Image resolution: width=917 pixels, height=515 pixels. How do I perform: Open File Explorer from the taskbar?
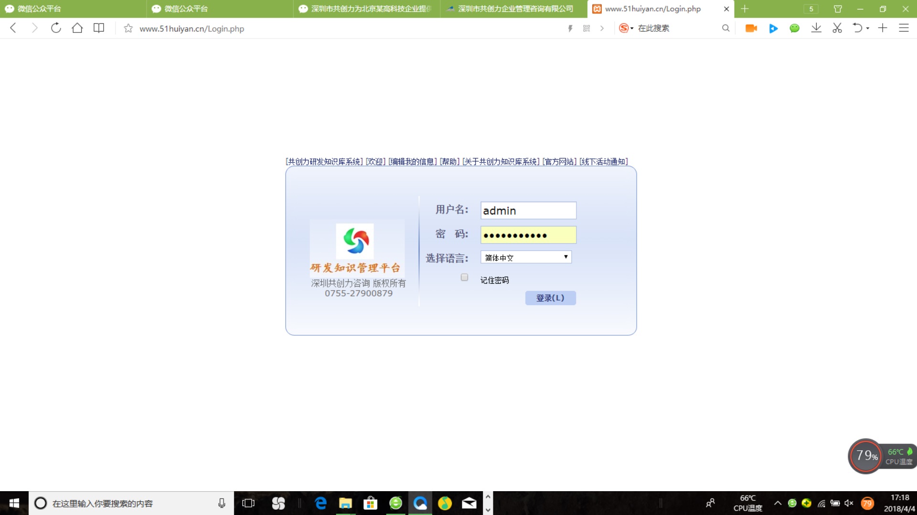(x=345, y=503)
